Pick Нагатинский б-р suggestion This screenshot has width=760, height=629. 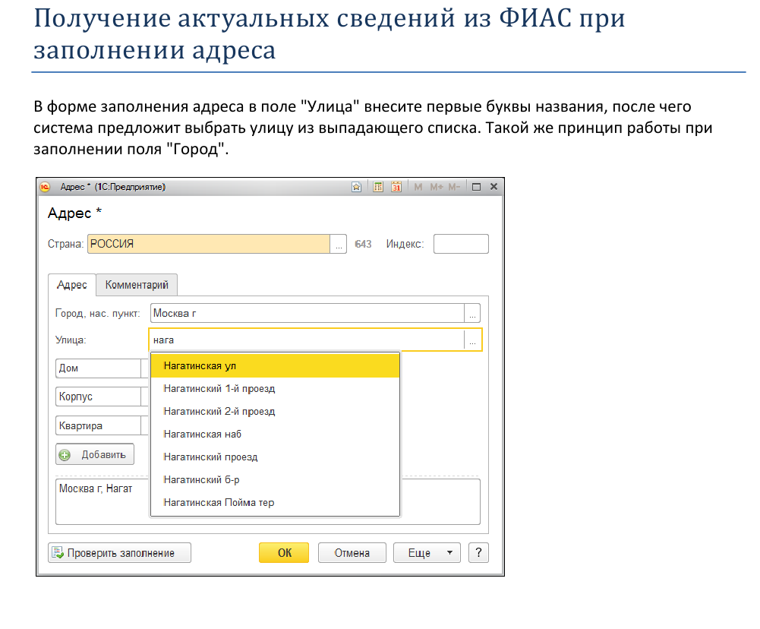[x=276, y=480]
